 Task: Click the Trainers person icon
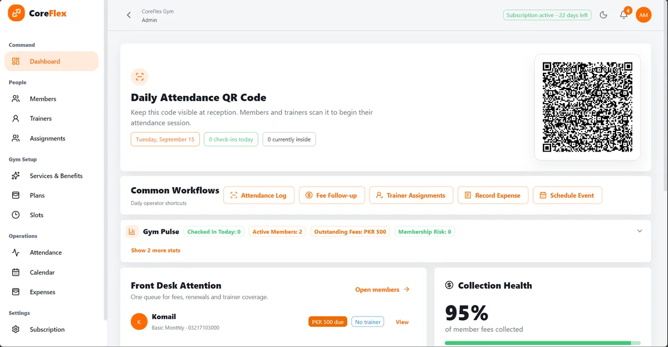pos(16,119)
